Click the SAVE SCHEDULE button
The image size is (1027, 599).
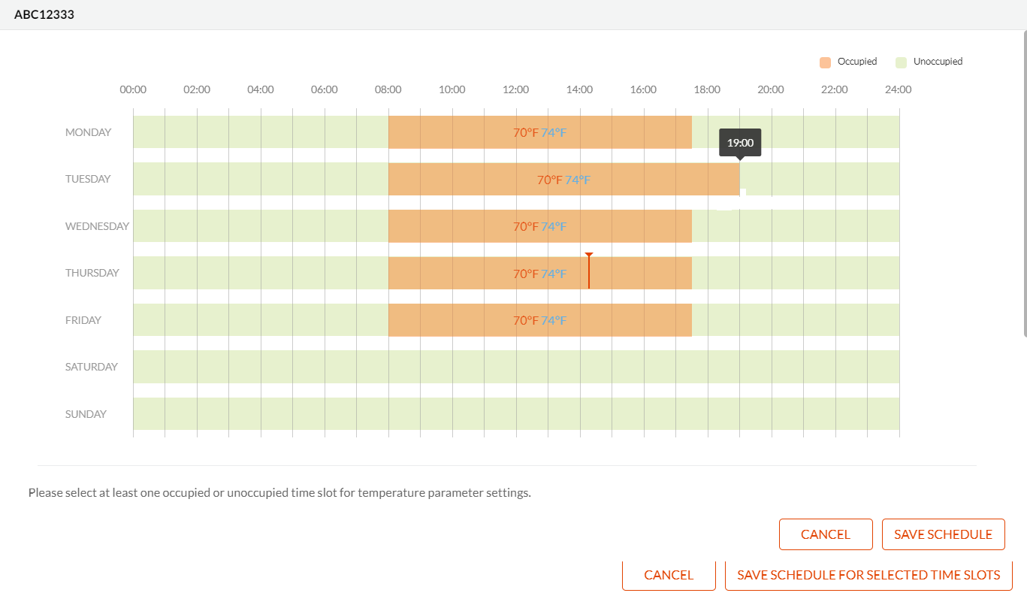coord(943,534)
